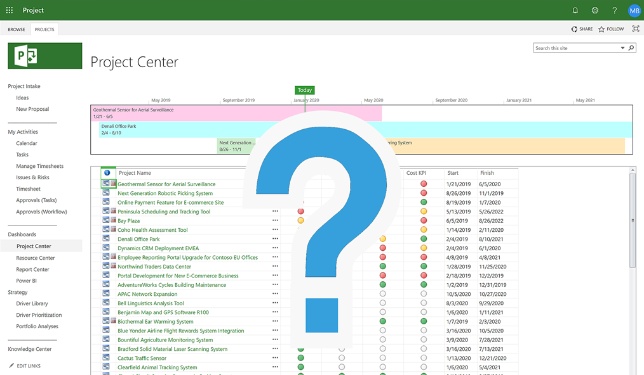Viewport: 644px width, 375px height.
Task: Open the MB user profile avatar
Action: pos(634,10)
